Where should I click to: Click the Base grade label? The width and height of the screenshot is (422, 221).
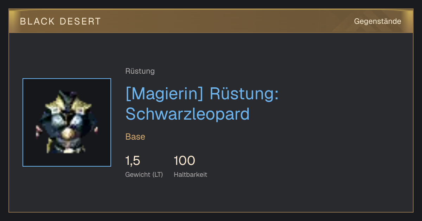135,137
